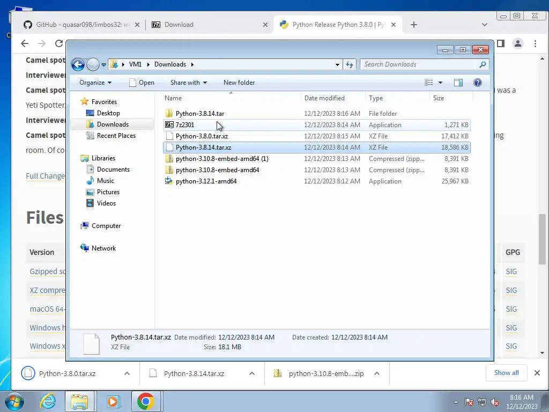Screen dimensions: 549x412
Task: Click Open in the Explorer toolbar
Action: [x=142, y=83]
